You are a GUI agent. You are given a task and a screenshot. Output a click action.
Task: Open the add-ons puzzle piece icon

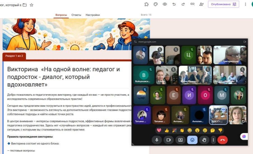coord(147,4)
